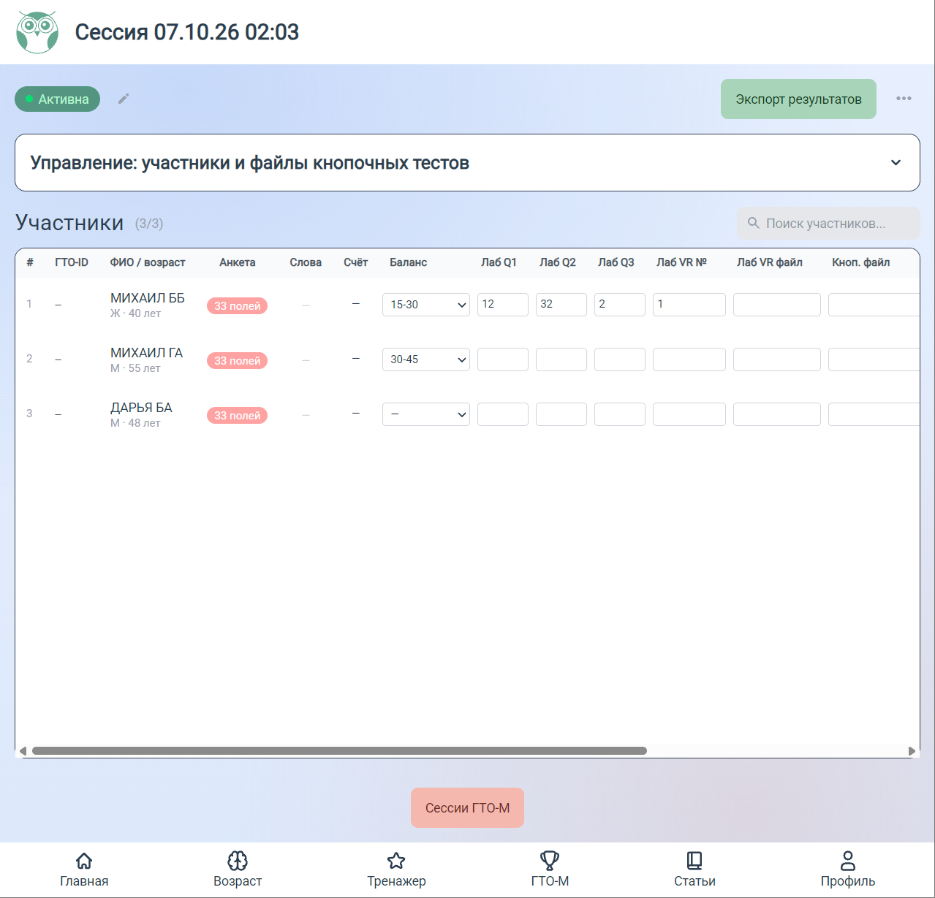The width and height of the screenshot is (935, 898).
Task: Open the Возраст brain icon
Action: point(238,861)
